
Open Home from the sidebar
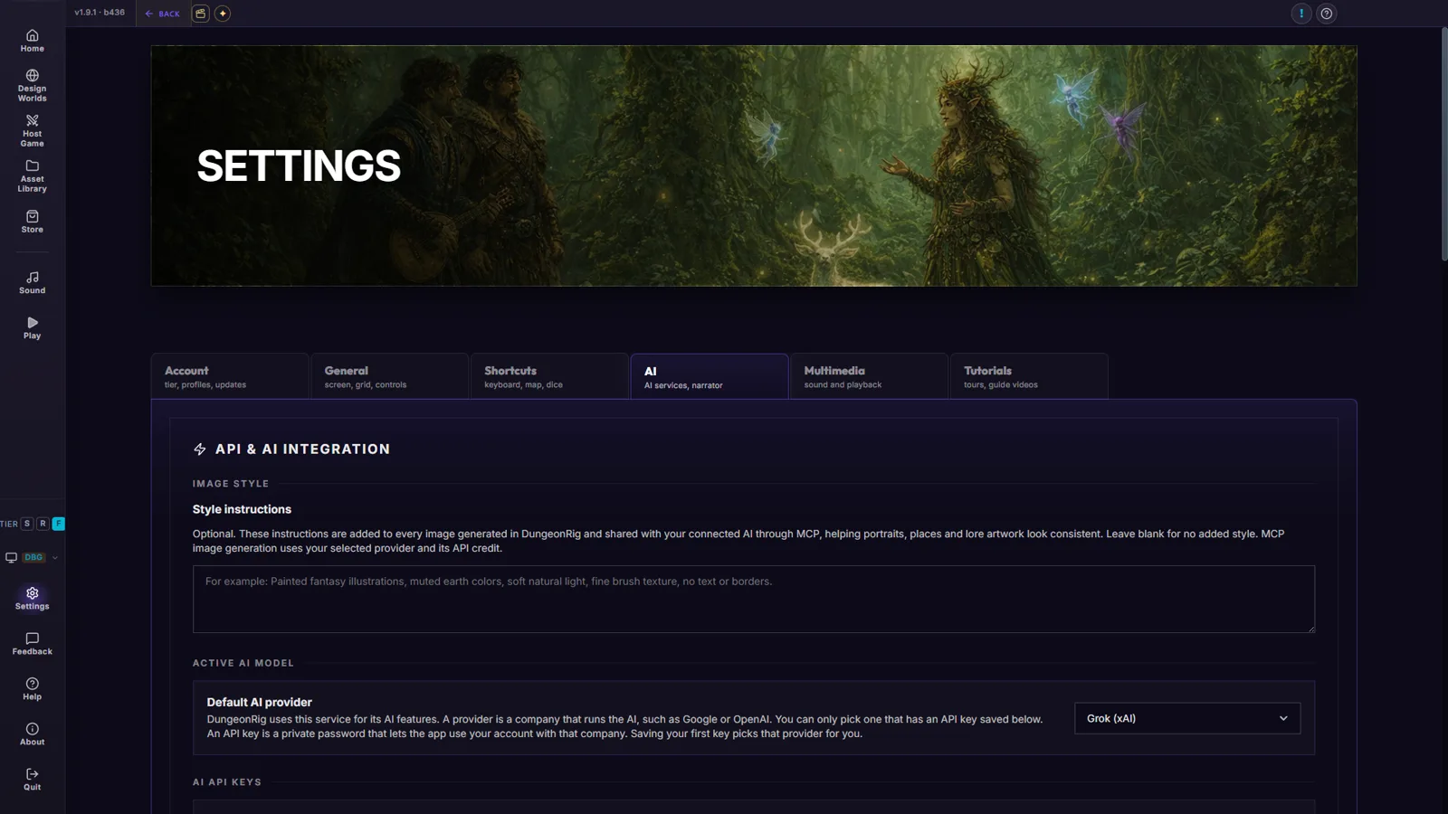(x=32, y=41)
